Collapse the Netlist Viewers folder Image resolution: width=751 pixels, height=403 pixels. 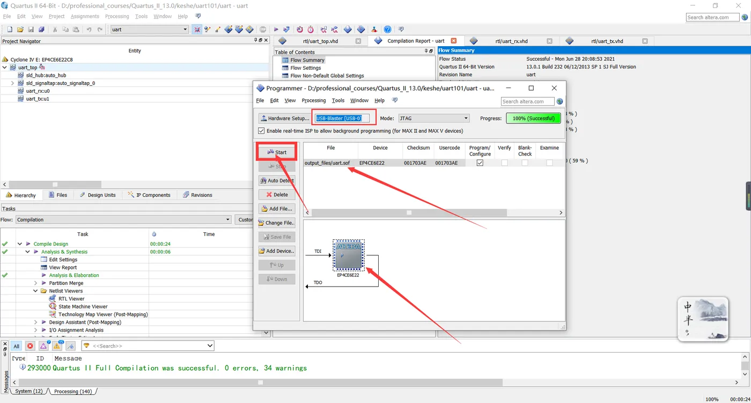point(36,291)
